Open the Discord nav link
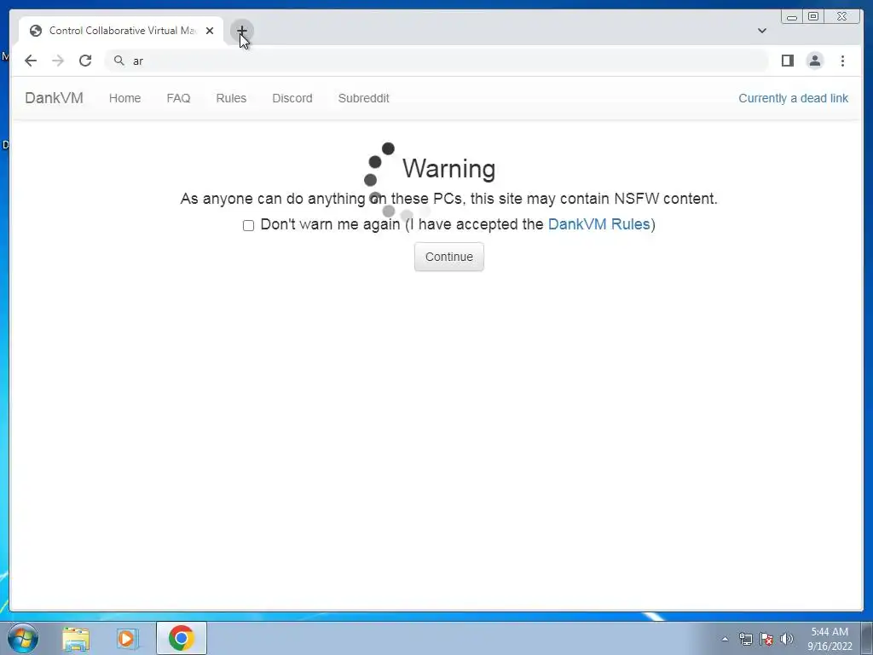 (292, 98)
